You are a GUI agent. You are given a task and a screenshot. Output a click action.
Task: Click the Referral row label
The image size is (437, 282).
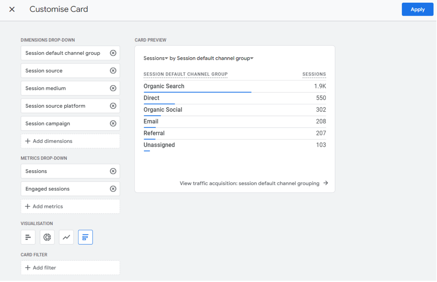(x=154, y=133)
